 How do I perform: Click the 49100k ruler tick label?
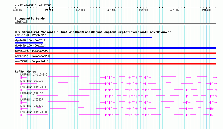pyautogui.click(x=80, y=10)
